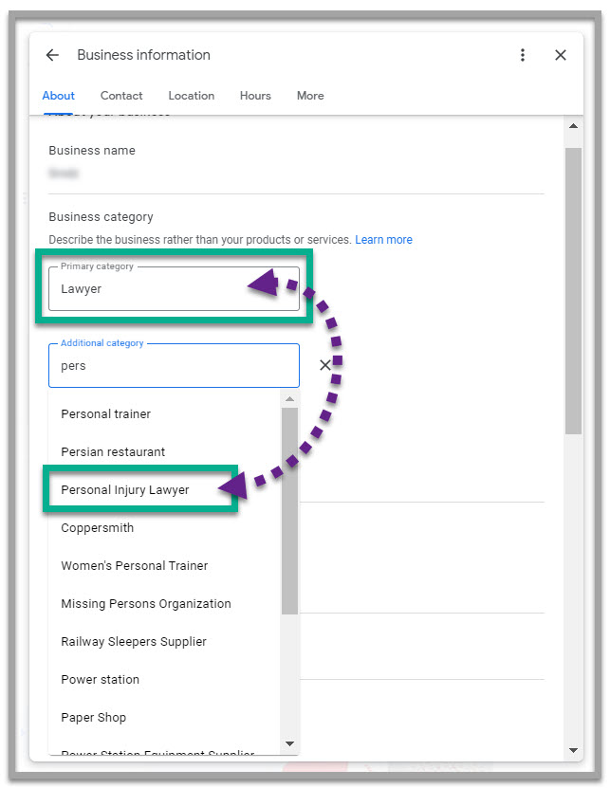Click the back arrow to leave Business information
This screenshot has height=788, width=610.
(52, 55)
